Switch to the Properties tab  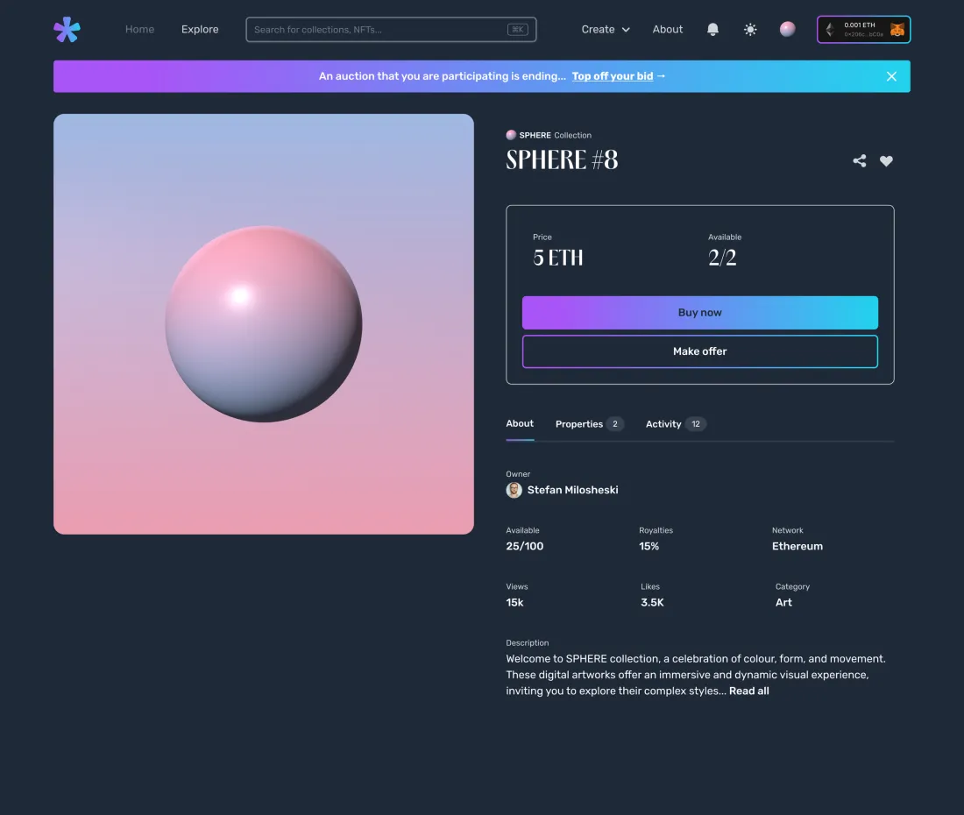click(589, 424)
